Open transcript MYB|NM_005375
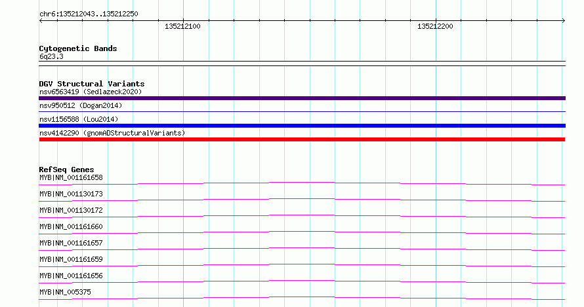The width and height of the screenshot is (584, 307). pos(65,292)
